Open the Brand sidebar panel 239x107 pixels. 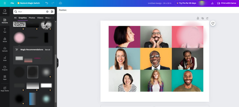pos(5,40)
